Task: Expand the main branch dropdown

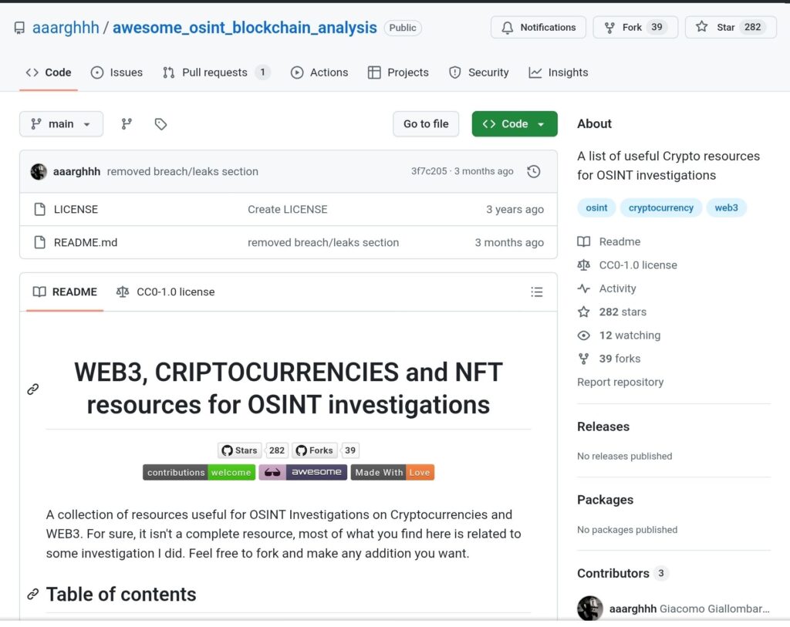Action: pos(61,124)
